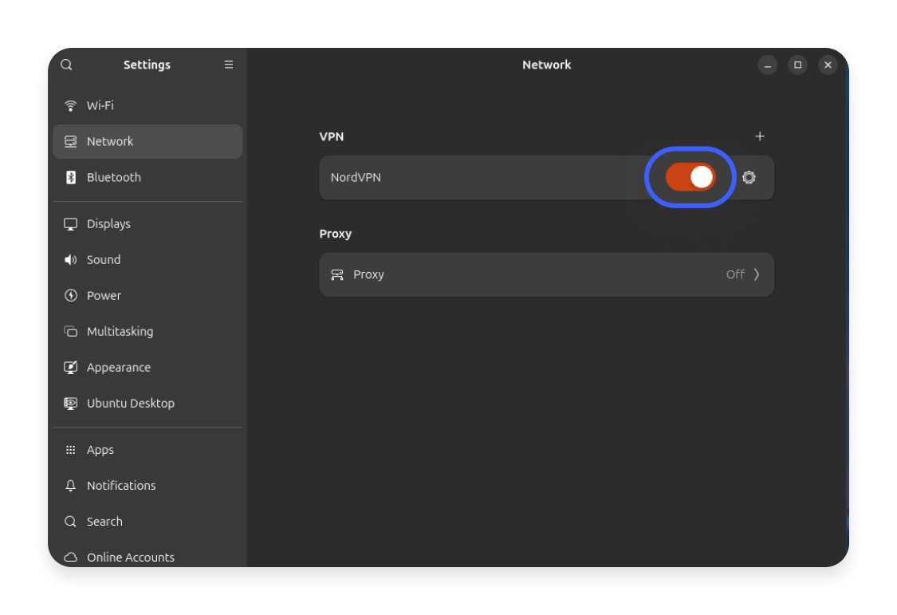
Task: Open NordVPN connection settings gear
Action: 749,177
